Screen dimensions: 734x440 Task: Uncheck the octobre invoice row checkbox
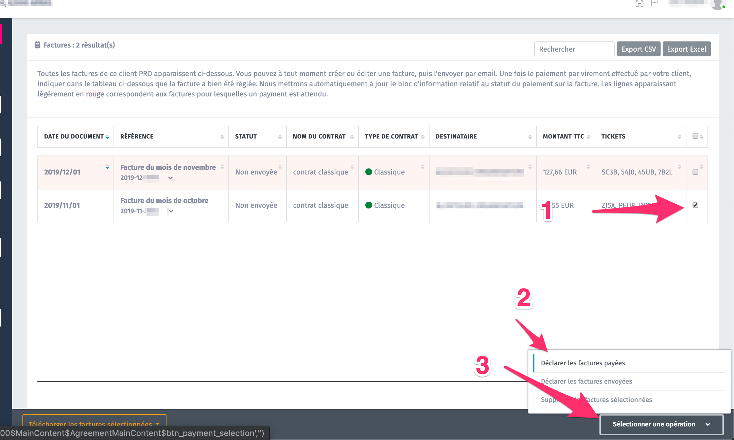[695, 205]
